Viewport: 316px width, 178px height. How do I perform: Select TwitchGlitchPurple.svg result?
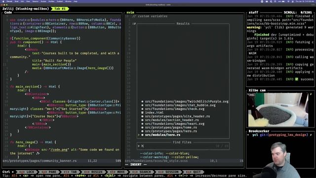[187, 101]
